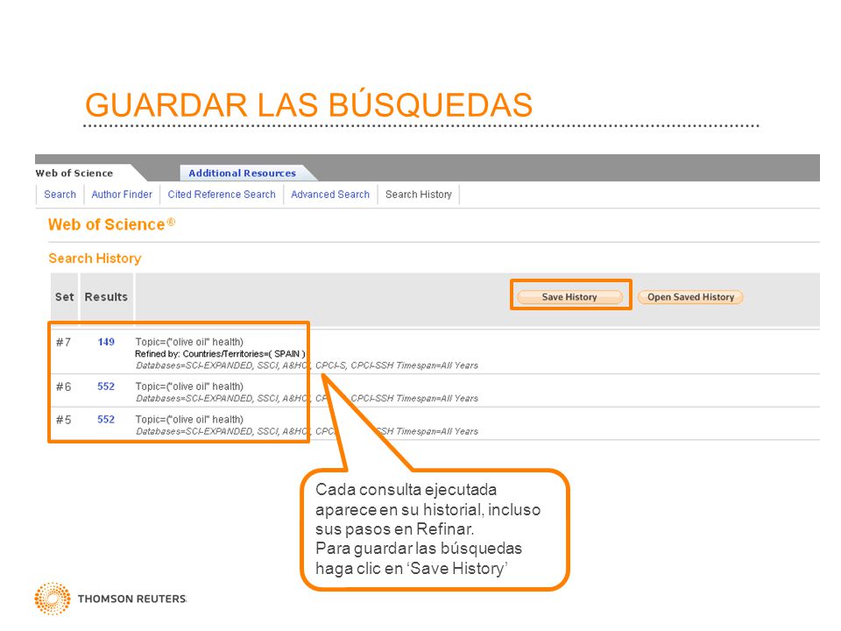Click the Set column header
Screen dimensions: 841x631
coord(64,297)
